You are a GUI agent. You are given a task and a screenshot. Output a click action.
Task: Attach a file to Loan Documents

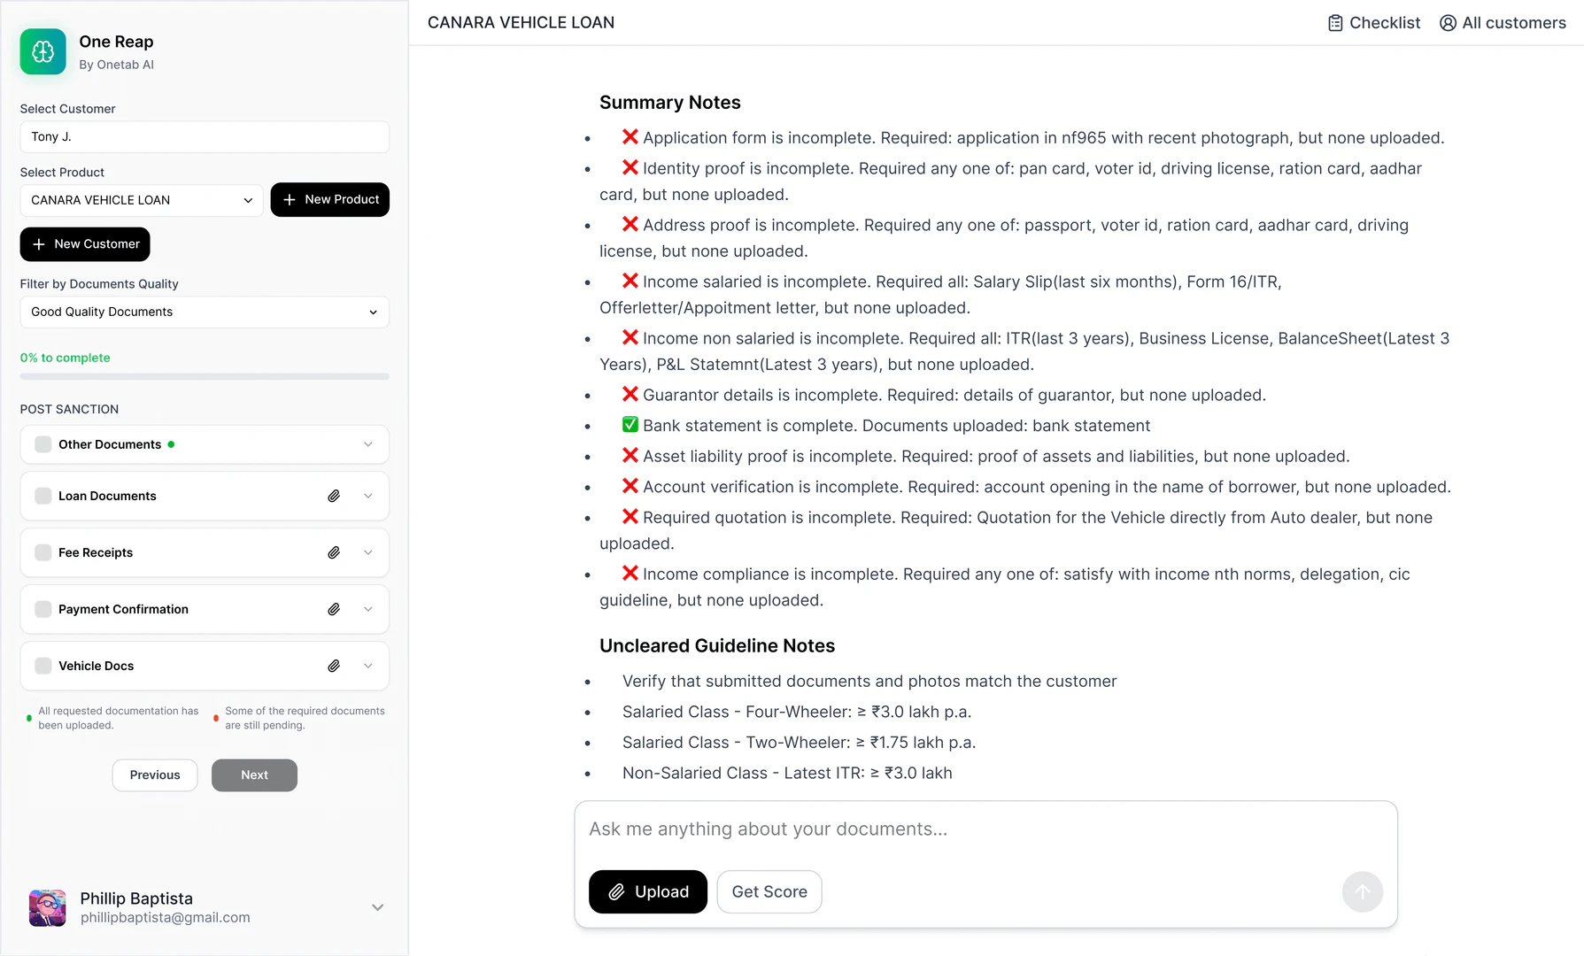click(x=334, y=496)
